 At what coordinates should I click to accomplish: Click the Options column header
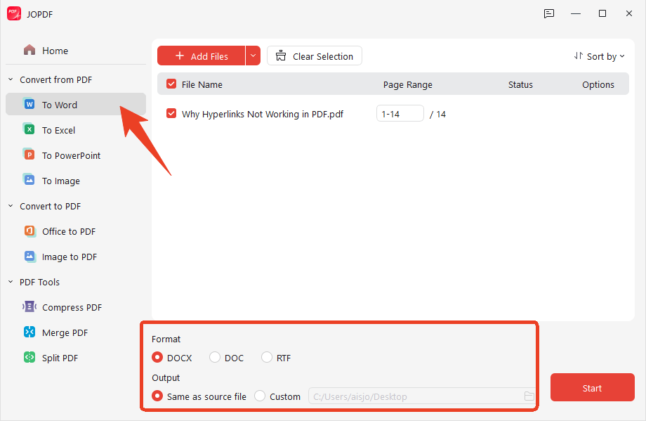pos(598,84)
